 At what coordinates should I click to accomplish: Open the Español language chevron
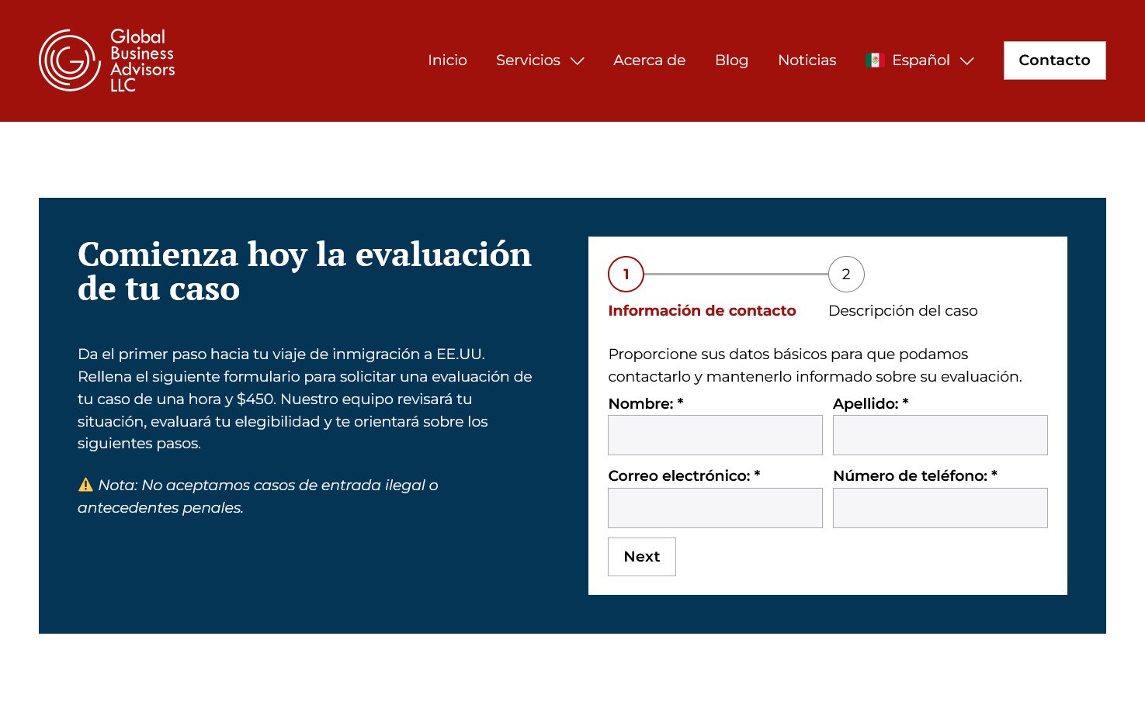click(967, 61)
